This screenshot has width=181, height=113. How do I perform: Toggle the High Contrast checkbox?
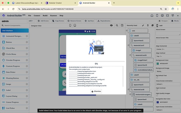coord(157,90)
